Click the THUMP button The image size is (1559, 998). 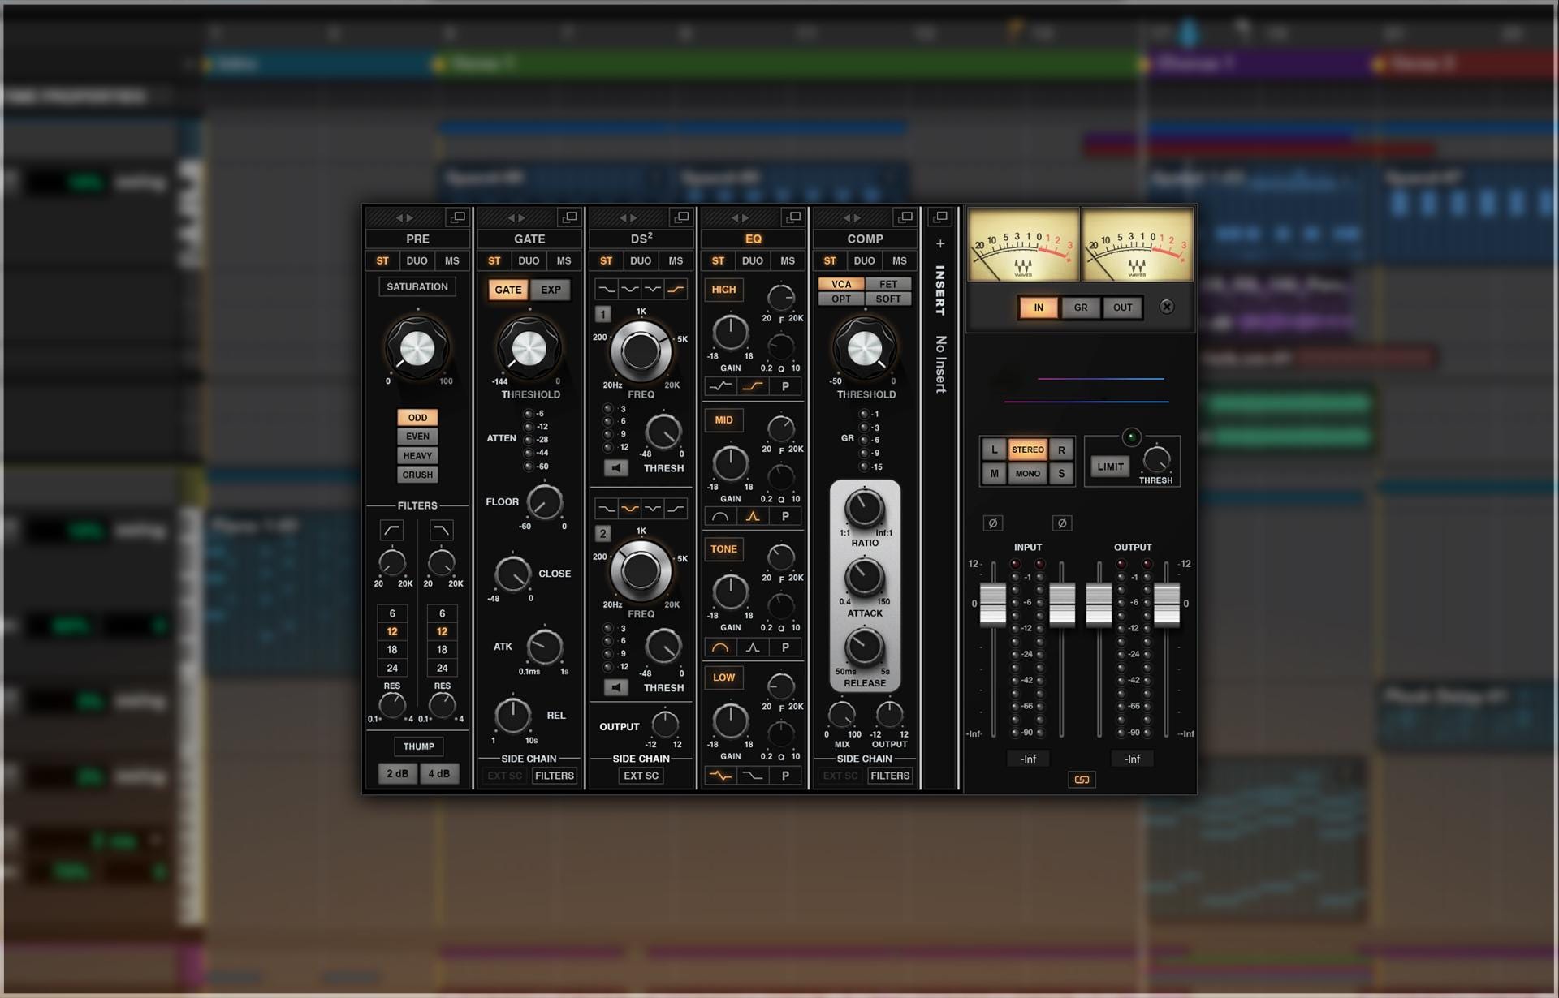418,746
